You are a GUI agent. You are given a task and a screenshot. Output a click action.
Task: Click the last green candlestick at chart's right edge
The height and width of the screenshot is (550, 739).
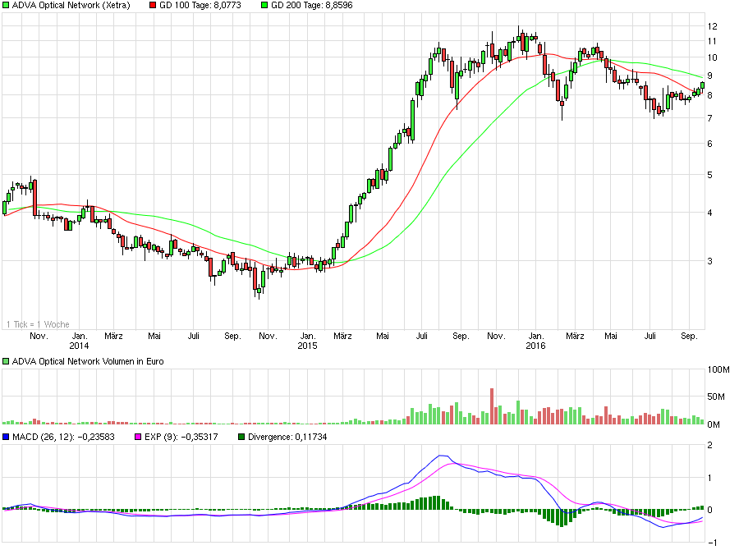703,85
